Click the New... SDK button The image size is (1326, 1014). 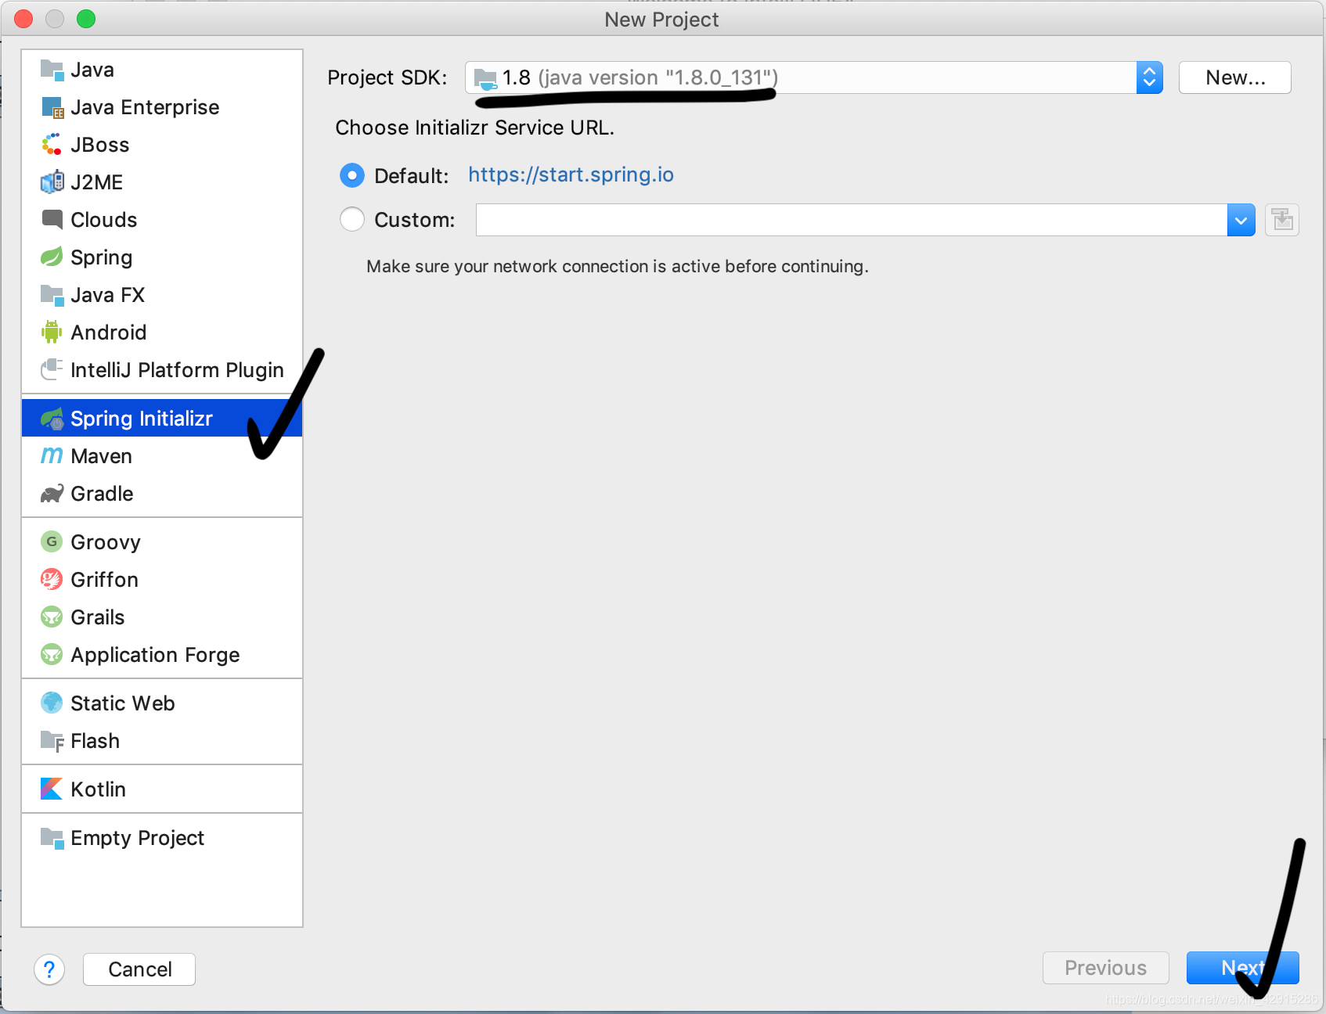tap(1235, 77)
